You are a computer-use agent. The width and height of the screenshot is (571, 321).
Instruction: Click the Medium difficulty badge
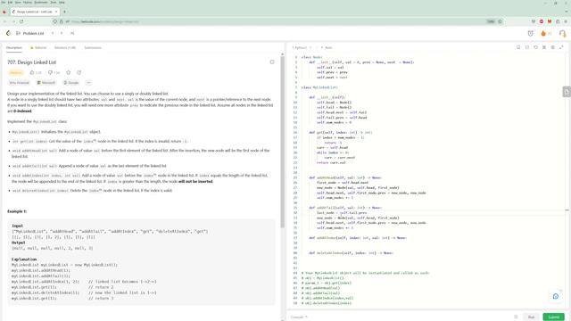[16, 72]
